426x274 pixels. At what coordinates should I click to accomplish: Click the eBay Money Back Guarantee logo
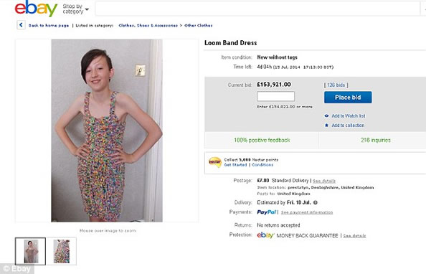[x=265, y=235]
